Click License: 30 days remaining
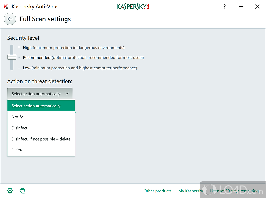 pyautogui.click(x=234, y=191)
